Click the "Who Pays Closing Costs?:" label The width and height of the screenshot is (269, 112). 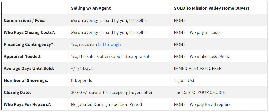point(30,32)
